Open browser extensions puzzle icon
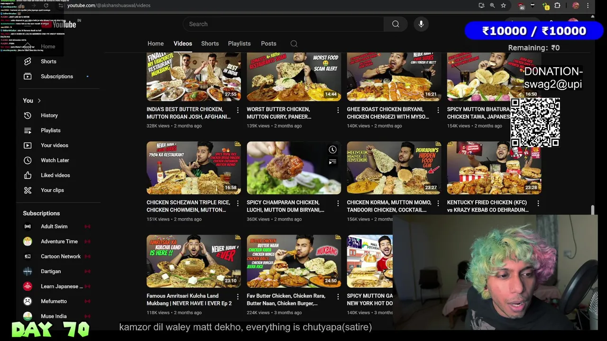 pyautogui.click(x=557, y=5)
